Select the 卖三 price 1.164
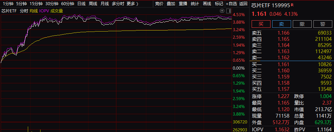Screen dimensions: 334x132 (x=284, y=45)
